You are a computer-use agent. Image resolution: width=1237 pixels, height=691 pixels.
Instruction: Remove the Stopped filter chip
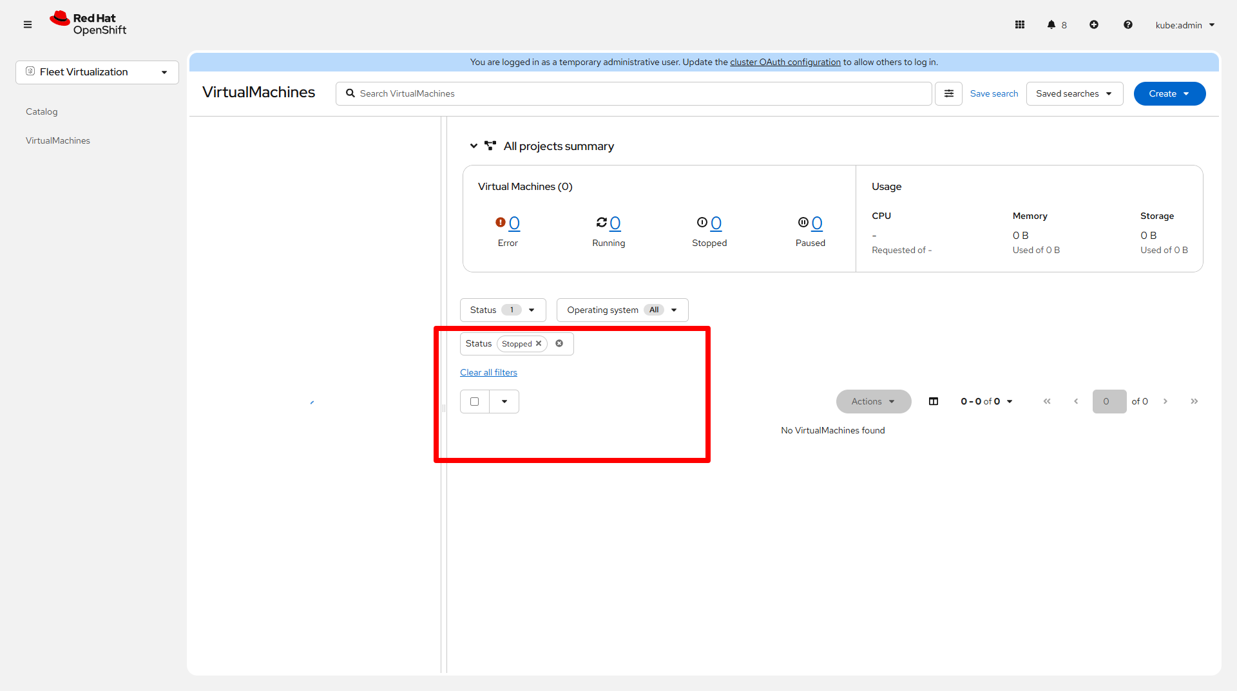coord(539,343)
